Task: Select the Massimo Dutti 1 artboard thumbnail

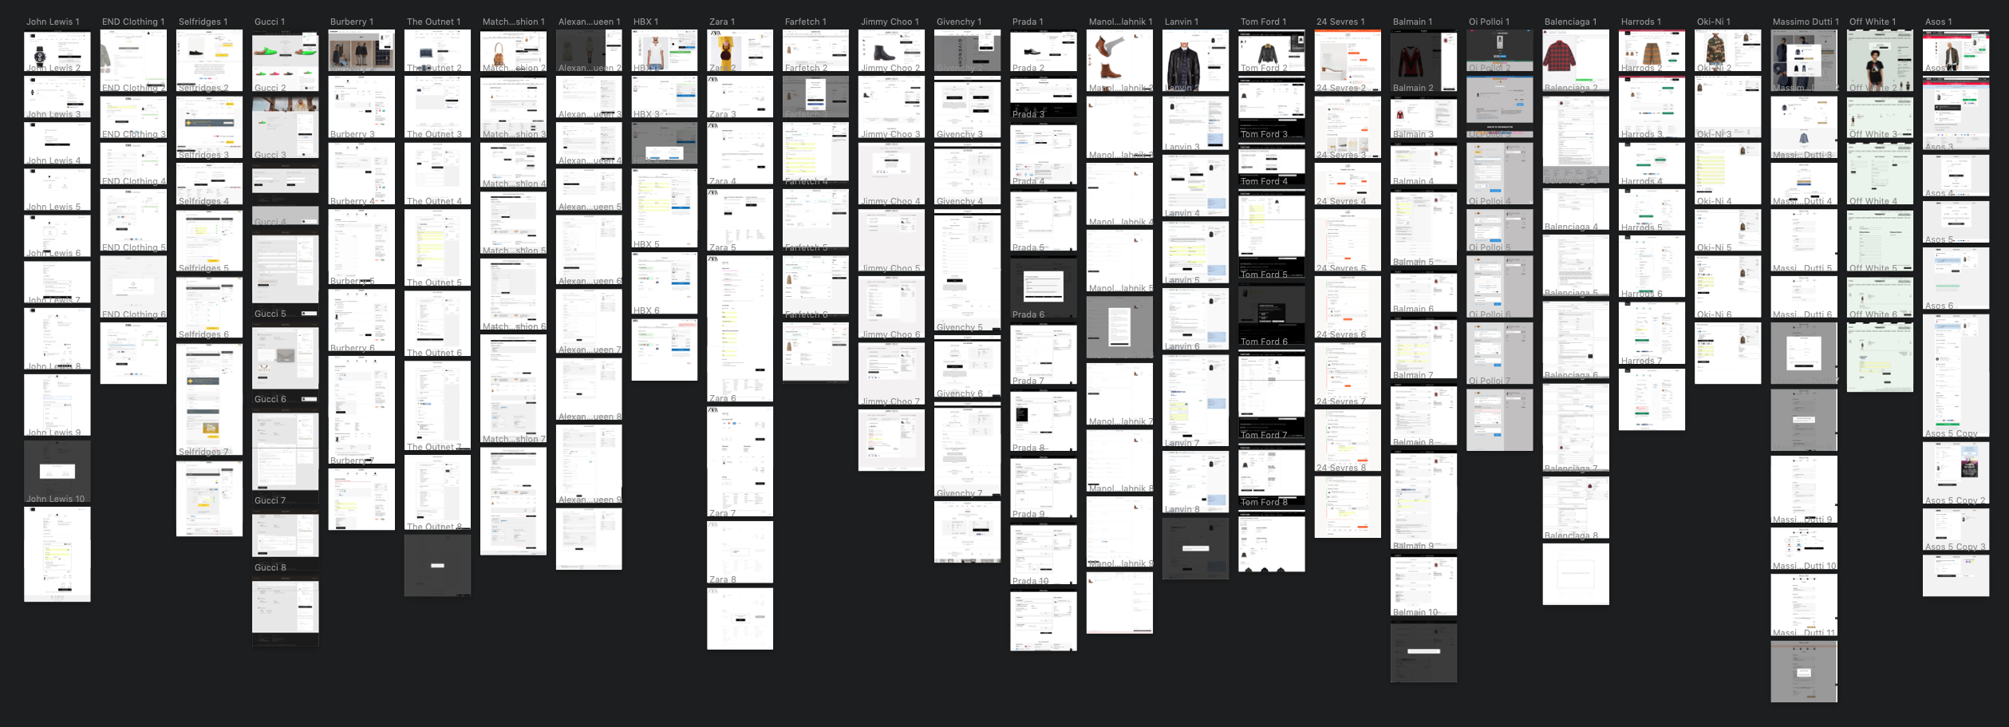Action: [x=1803, y=61]
